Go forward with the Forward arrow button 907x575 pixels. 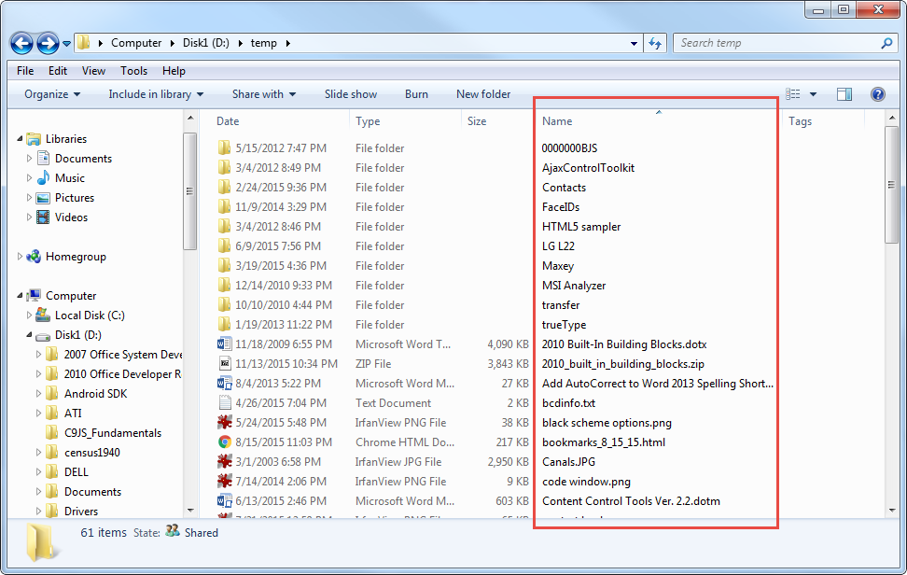click(x=48, y=43)
